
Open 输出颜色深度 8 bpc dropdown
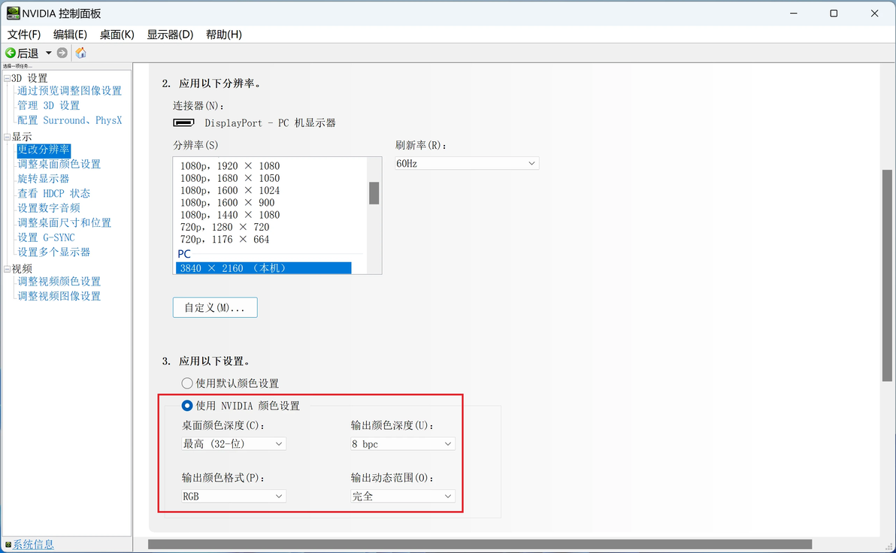click(402, 444)
